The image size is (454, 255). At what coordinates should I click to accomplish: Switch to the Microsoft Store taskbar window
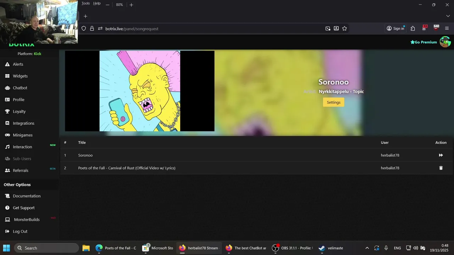[157, 248]
